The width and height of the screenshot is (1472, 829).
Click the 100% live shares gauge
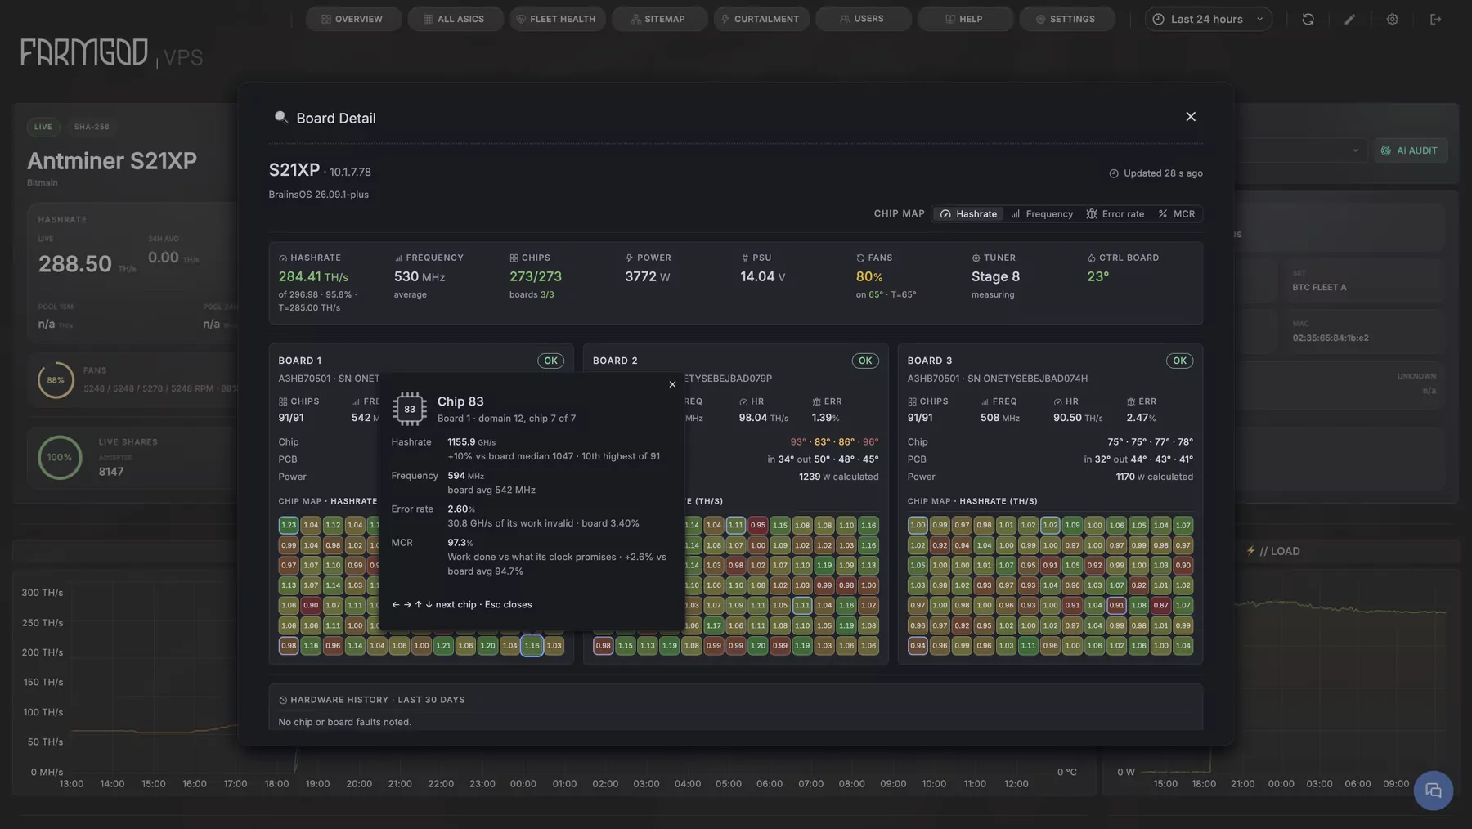pos(60,457)
